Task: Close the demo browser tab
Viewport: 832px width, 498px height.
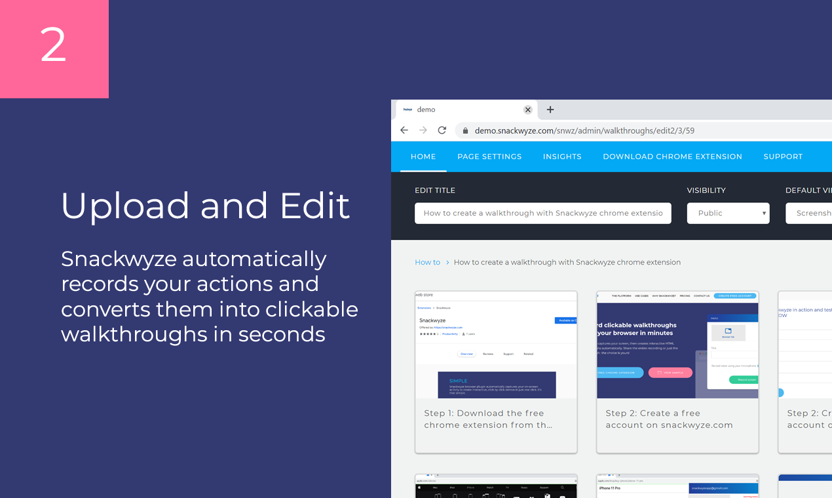Action: 528,109
